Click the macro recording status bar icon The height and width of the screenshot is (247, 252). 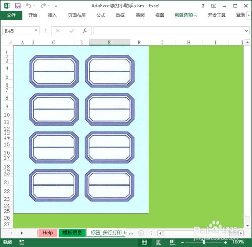(x=22, y=242)
